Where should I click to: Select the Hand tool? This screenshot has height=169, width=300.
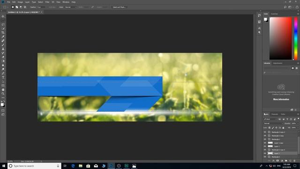pyautogui.click(x=3, y=90)
